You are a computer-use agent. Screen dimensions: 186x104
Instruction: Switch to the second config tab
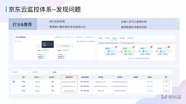pyautogui.click(x=107, y=38)
